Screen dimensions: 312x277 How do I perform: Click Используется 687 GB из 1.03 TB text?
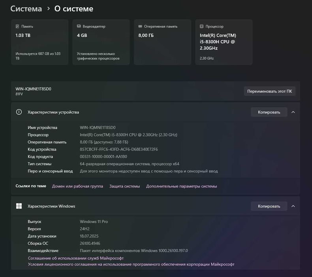tap(38, 56)
